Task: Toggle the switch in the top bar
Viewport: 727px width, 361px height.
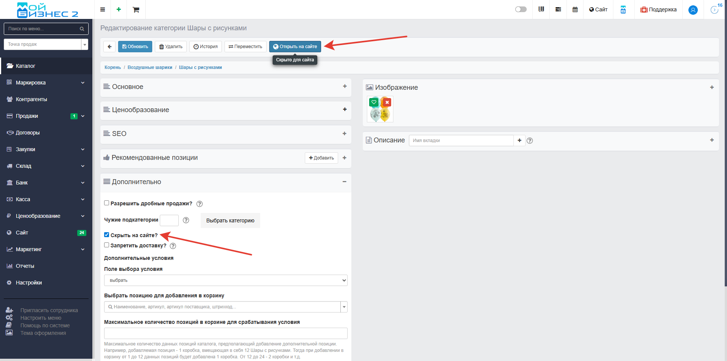Action: point(521,9)
